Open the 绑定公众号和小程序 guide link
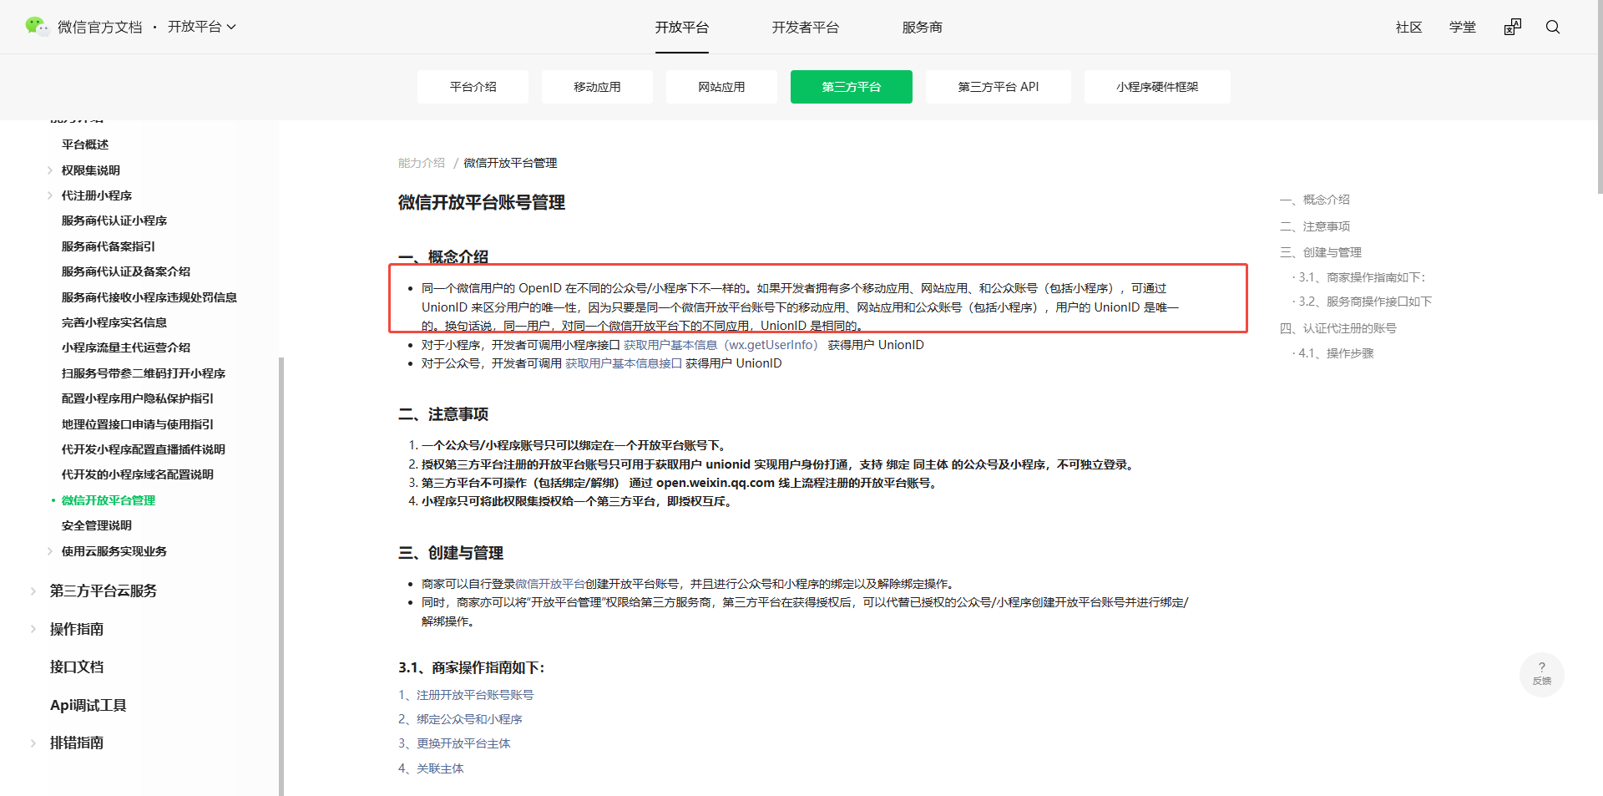 (469, 719)
